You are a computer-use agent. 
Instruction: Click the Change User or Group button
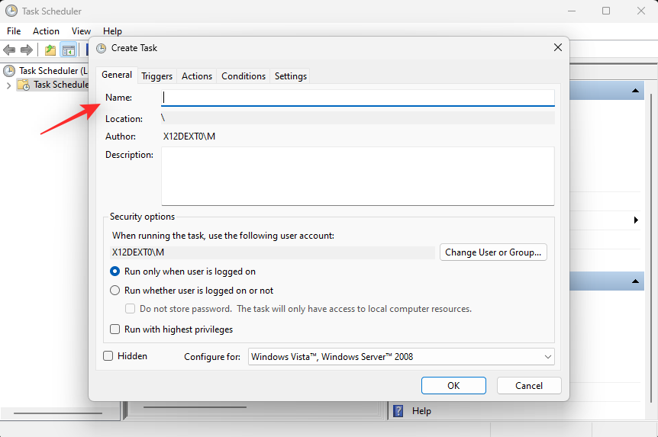pyautogui.click(x=493, y=252)
